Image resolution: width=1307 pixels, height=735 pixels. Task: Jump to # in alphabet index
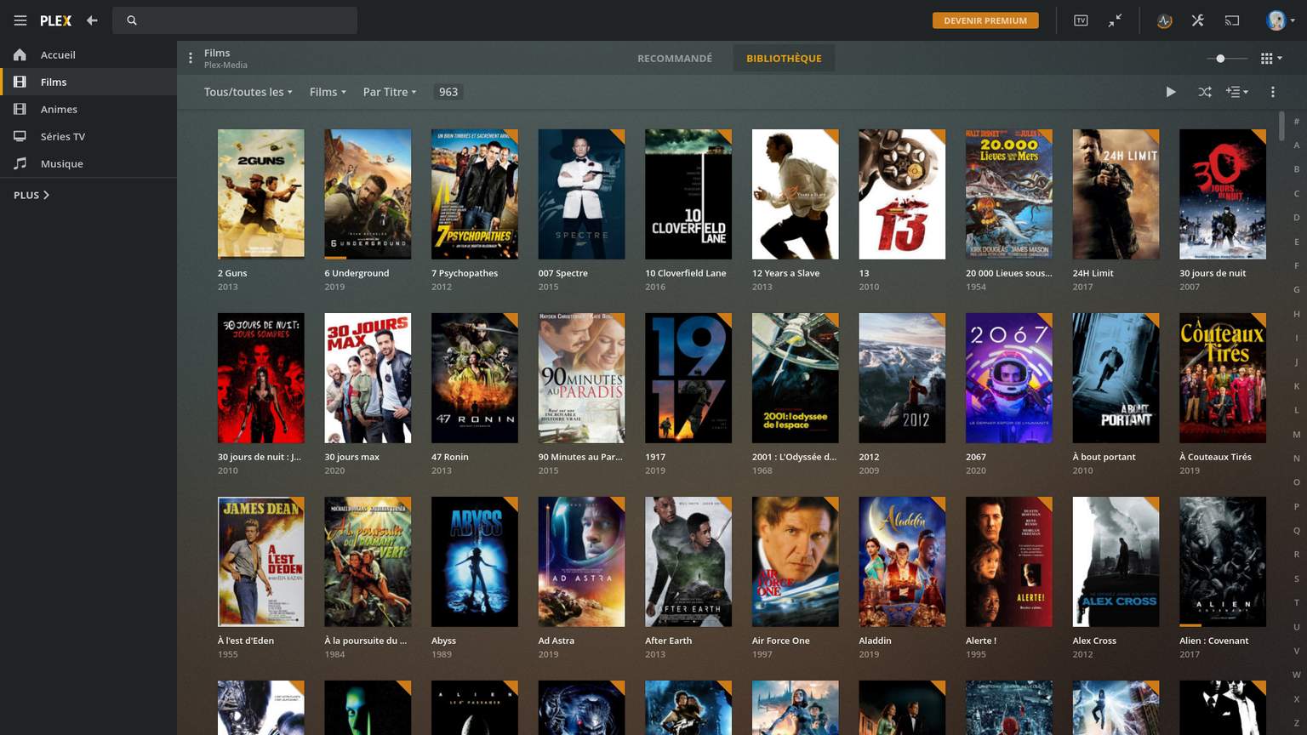(x=1297, y=122)
